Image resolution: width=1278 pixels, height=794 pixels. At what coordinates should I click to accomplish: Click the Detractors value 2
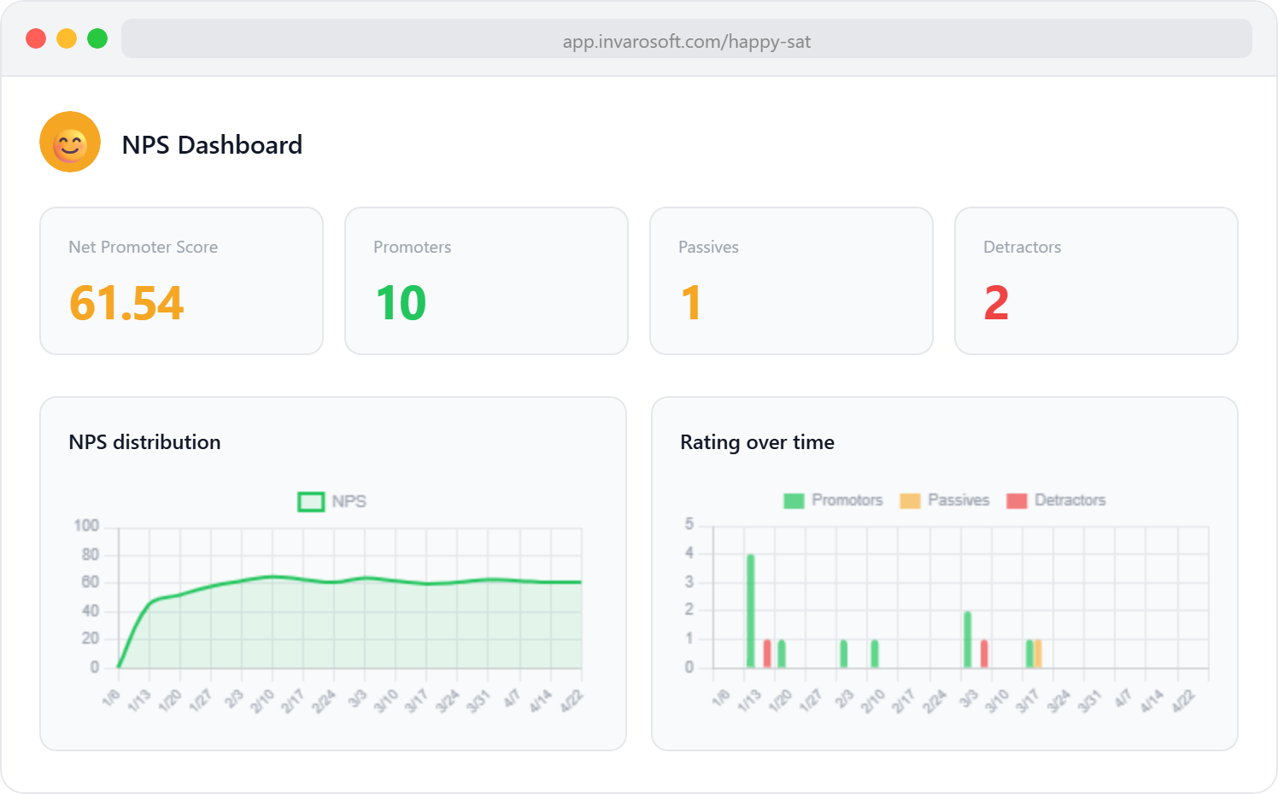[x=996, y=303]
